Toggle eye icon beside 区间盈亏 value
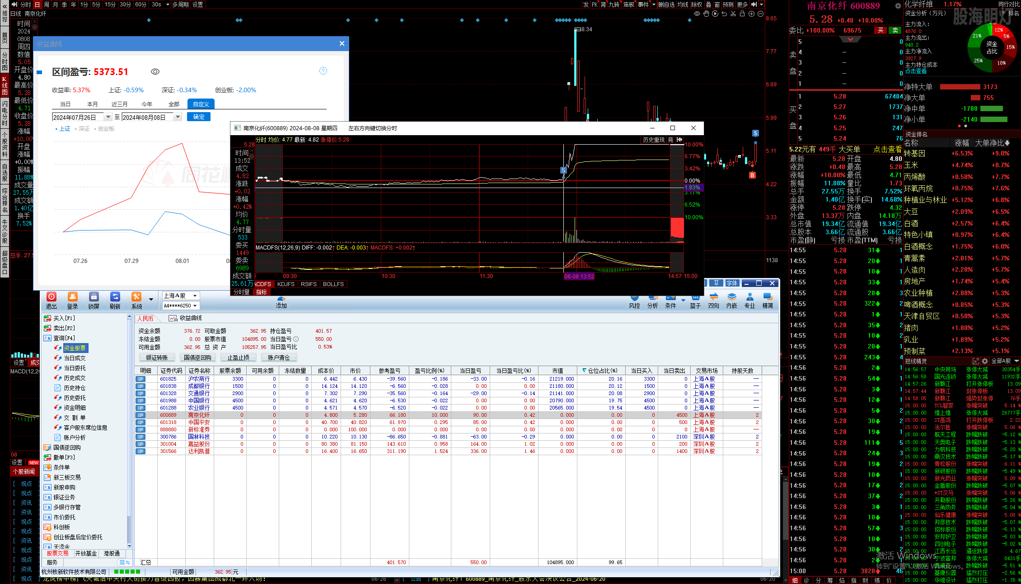Screen dimensions: 1021x584 click(155, 71)
